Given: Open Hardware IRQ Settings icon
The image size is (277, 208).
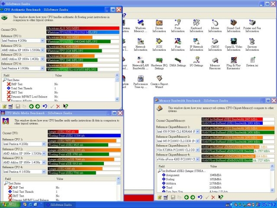Looking at the screenshot, I should point(159,63).
